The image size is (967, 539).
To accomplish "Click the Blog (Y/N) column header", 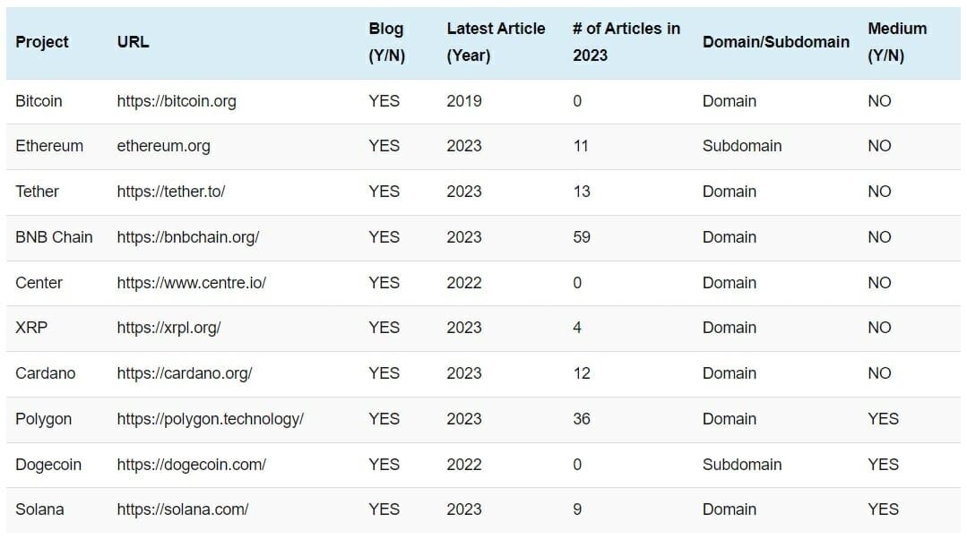I will pos(386,42).
